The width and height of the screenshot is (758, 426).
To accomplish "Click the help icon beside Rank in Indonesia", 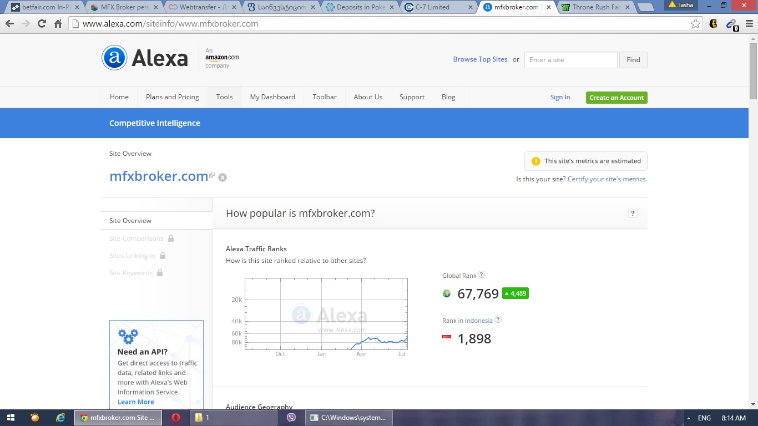I will coord(498,319).
